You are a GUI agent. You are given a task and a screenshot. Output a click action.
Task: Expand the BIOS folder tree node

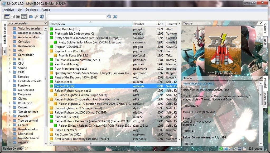pyautogui.click(x=10, y=59)
